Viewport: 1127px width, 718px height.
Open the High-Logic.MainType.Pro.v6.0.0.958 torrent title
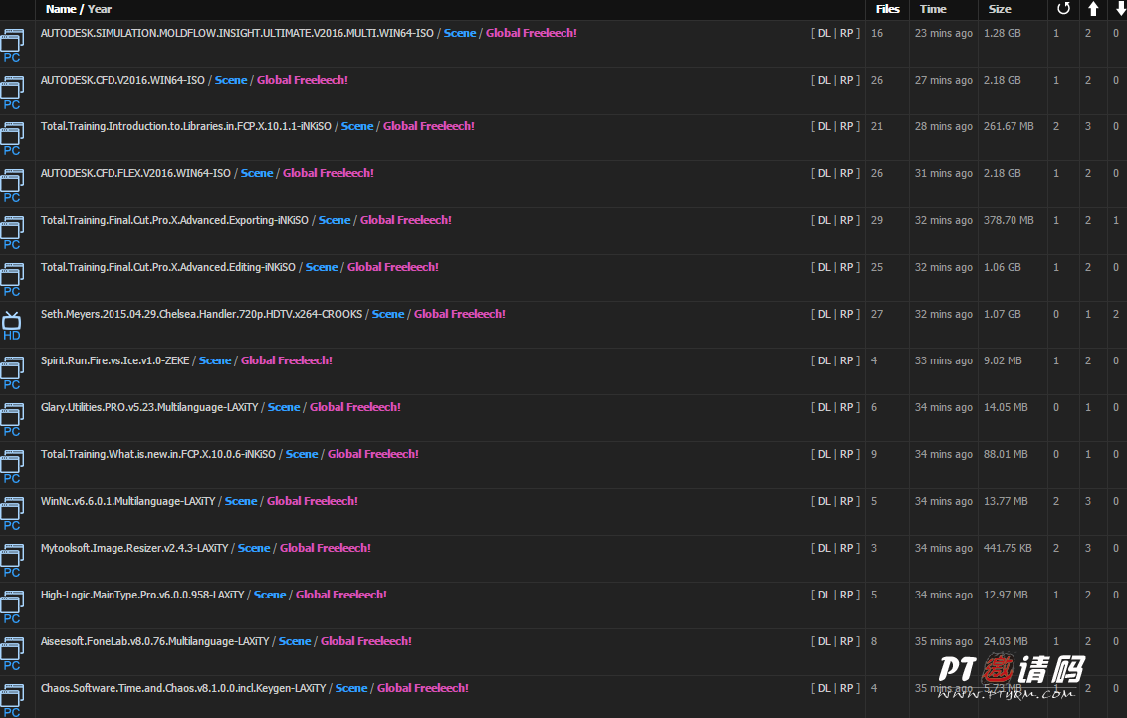point(142,595)
